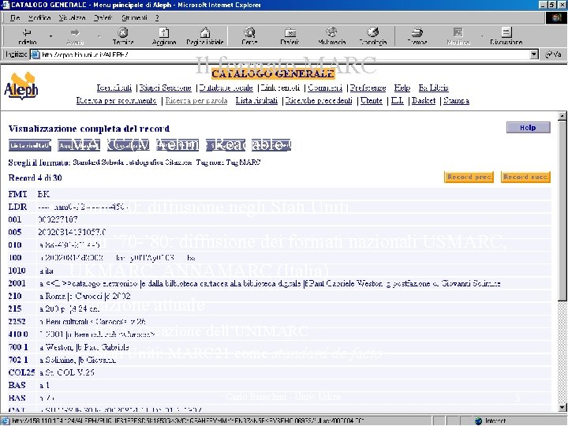Select the Tag MARC format link
This screenshot has height=426, width=568.
244,163
